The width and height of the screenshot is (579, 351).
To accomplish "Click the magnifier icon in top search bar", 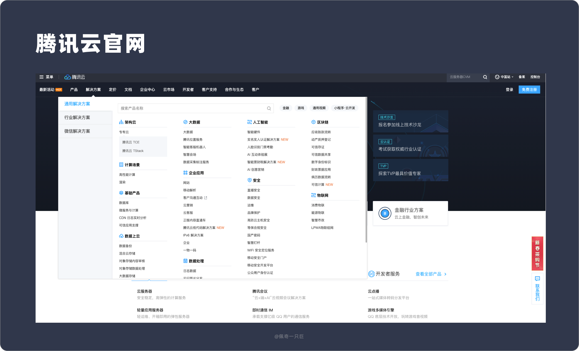I will pyautogui.click(x=485, y=77).
